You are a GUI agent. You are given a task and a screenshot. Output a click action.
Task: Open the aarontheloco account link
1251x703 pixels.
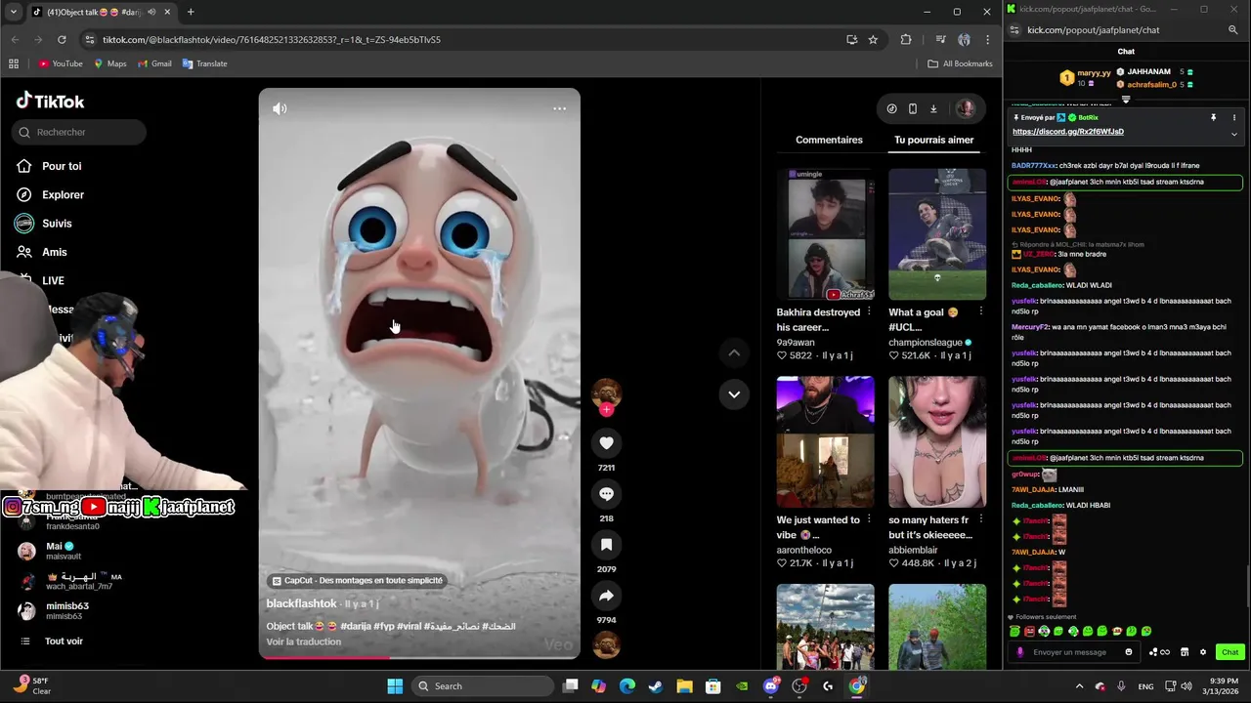click(804, 550)
